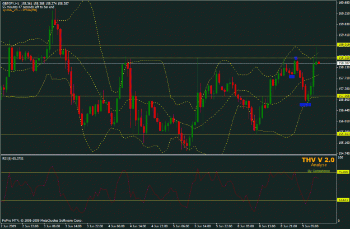Click the 160.680 price axis value
The height and width of the screenshot is (229, 350).
coord(344,3)
